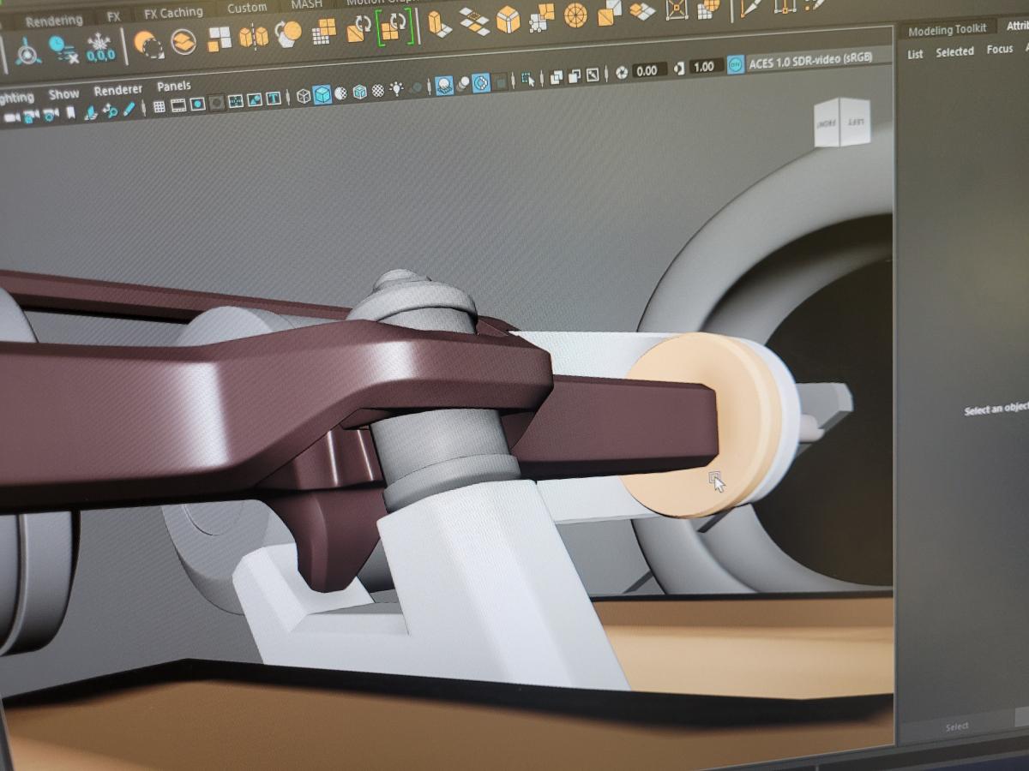The height and width of the screenshot is (771, 1029).
Task: Click the Multi-Cut knife shelf icon
Action: (752, 7)
